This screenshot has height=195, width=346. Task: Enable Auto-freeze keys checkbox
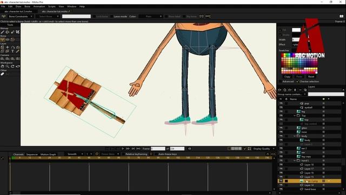coord(156,154)
